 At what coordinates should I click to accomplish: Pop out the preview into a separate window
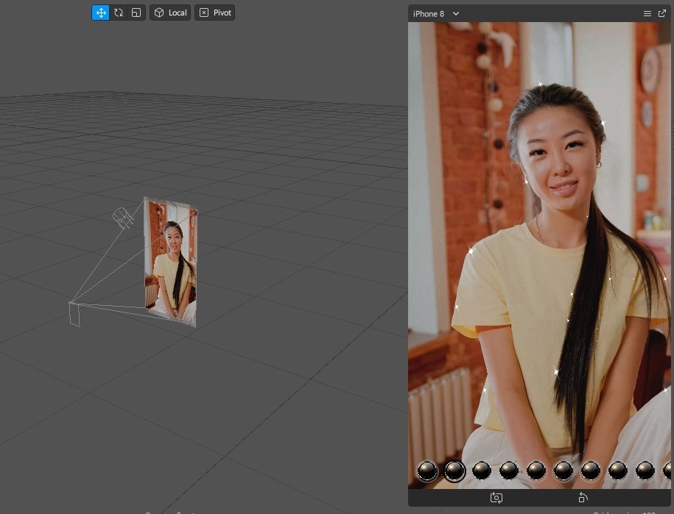pos(661,13)
